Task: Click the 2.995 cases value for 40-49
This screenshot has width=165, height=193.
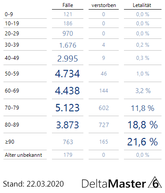Action: click(x=68, y=59)
